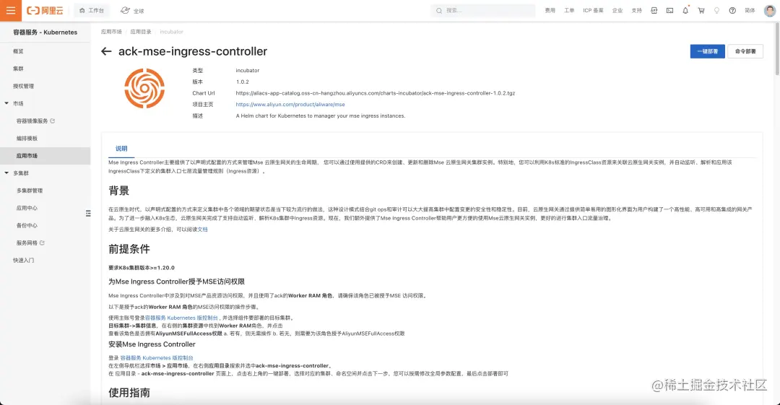Select the Chart Url text

(375, 93)
